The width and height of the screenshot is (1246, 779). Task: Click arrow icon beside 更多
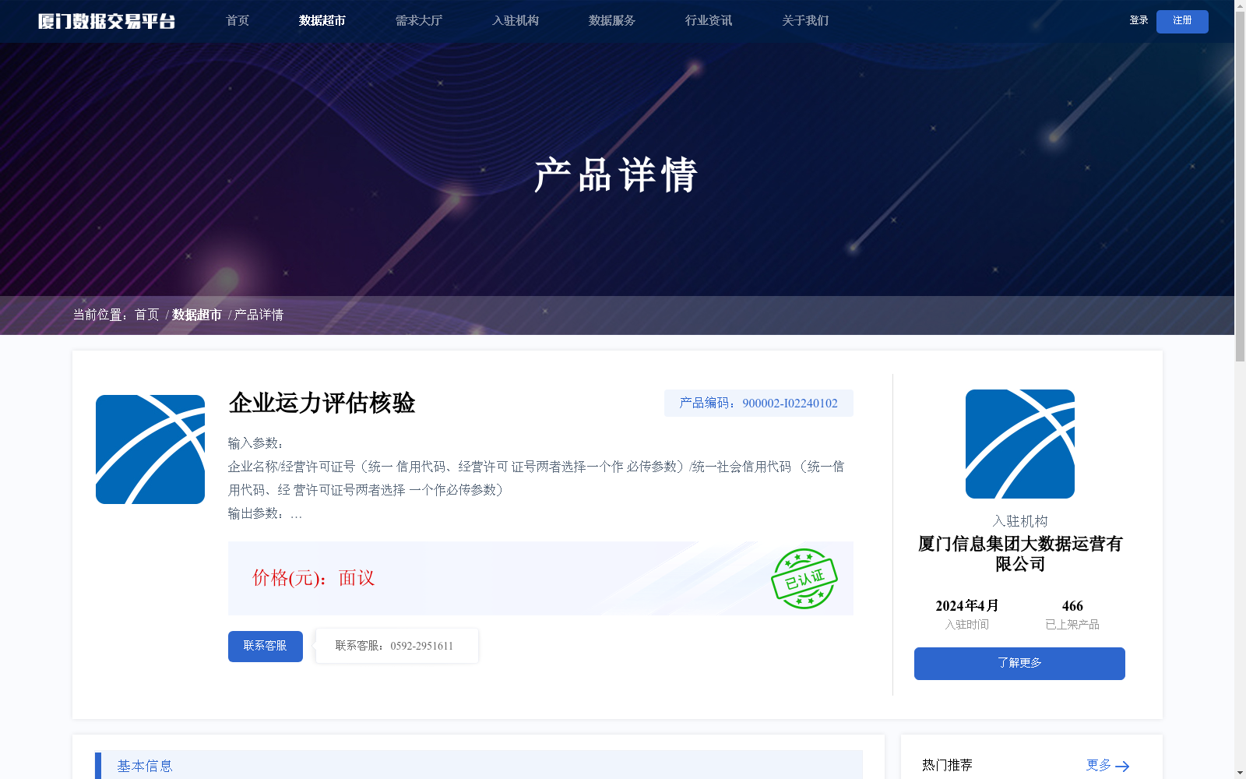tap(1122, 767)
